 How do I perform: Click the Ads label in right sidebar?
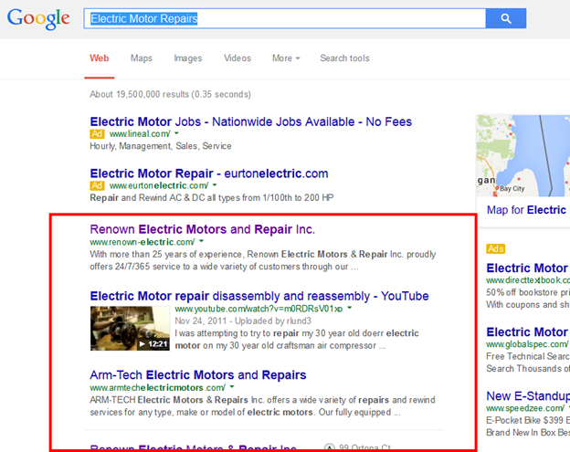[496, 249]
